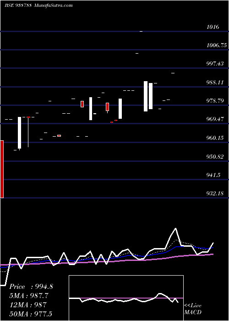Click the '<<Live MACD' label
This screenshot has width=229, height=321.
tap(193, 309)
